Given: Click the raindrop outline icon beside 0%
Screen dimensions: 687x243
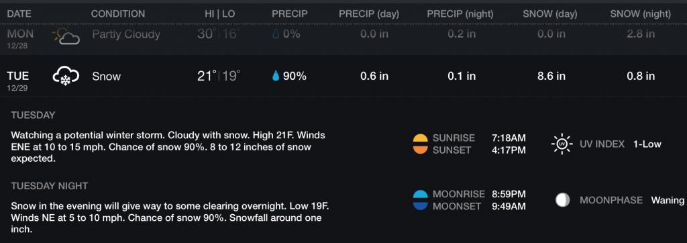Looking at the screenshot, I should pos(276,34).
